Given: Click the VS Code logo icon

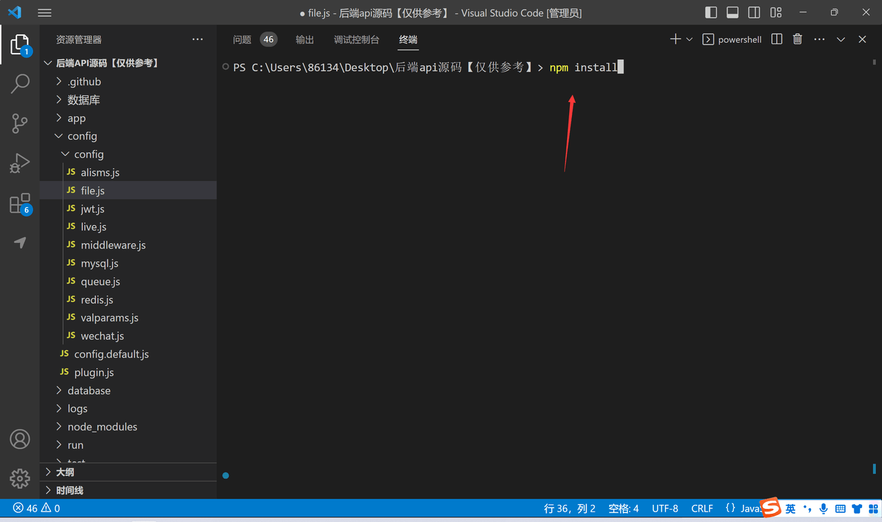Looking at the screenshot, I should (x=14, y=12).
